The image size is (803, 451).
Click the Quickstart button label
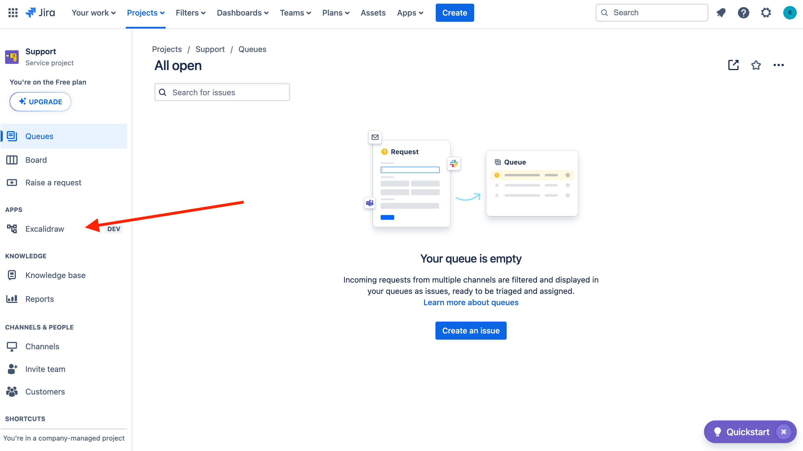(x=748, y=432)
